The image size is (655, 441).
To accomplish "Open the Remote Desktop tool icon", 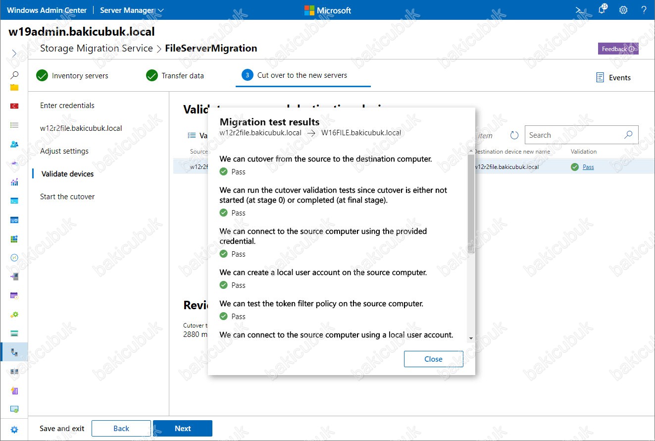I will coord(14,258).
